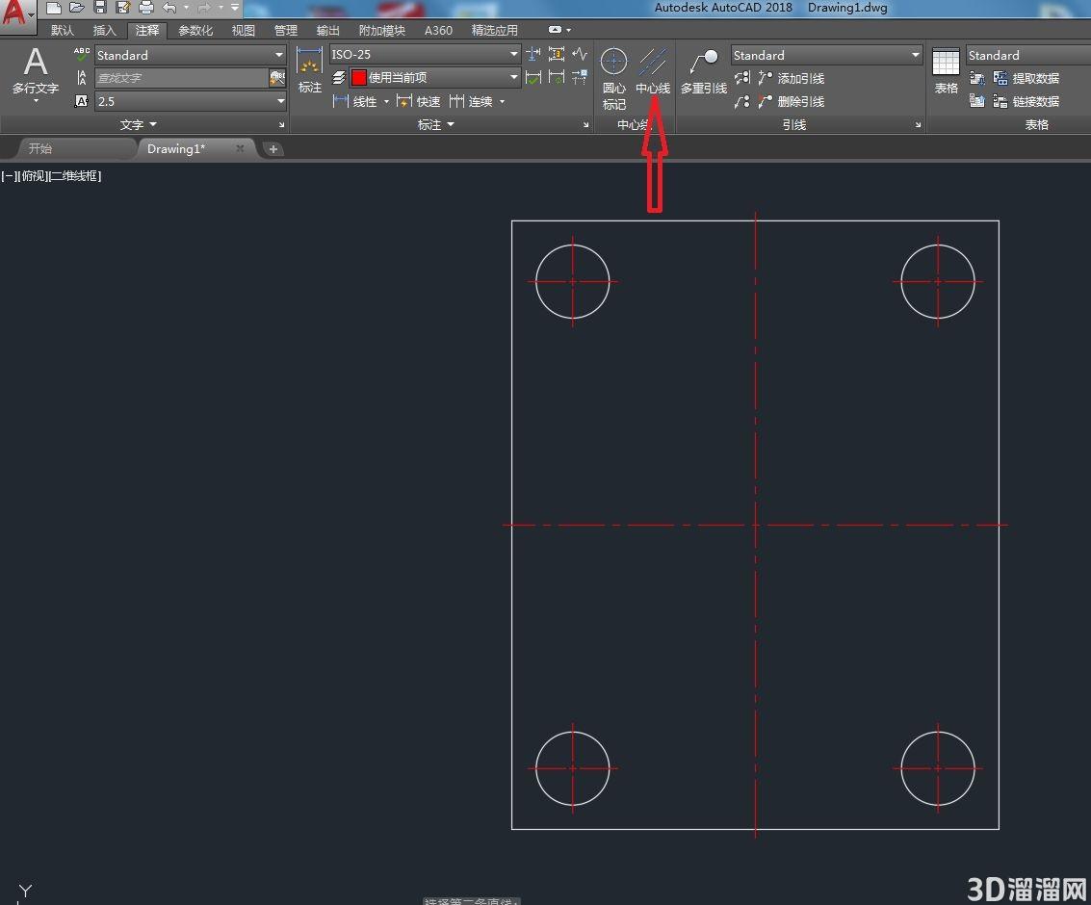Start a 快速 quick dimension
Viewport: 1091px width, 905px height.
tap(418, 101)
